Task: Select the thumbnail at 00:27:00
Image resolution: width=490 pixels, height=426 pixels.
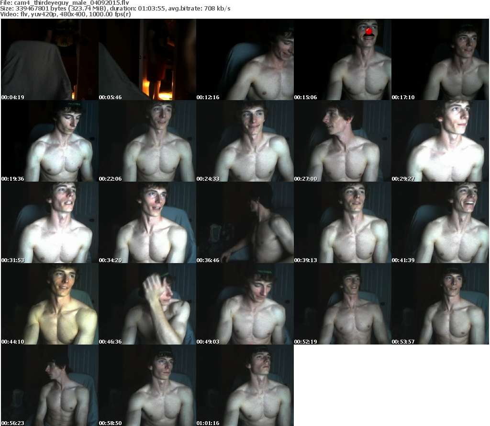Action: tap(343, 141)
